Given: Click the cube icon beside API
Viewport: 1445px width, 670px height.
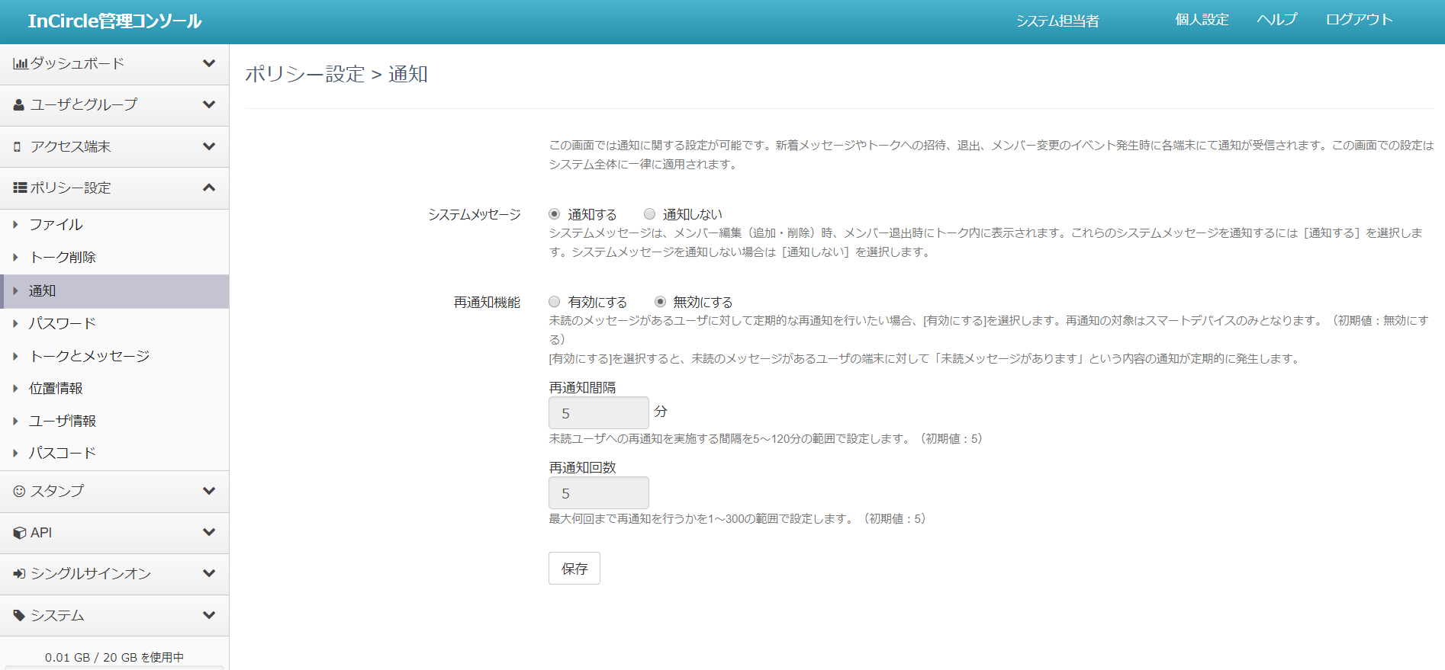Looking at the screenshot, I should [x=20, y=533].
